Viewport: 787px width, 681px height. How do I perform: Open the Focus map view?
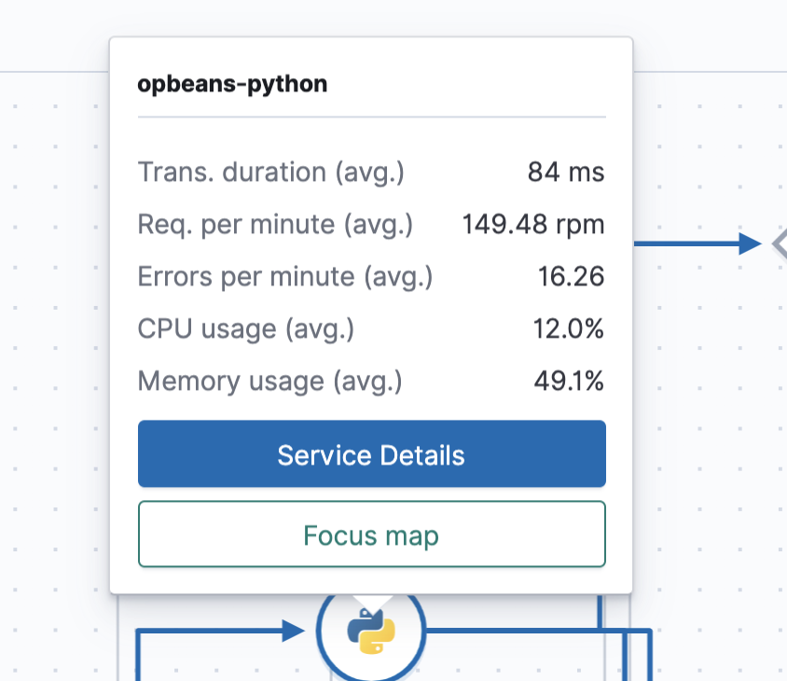(371, 535)
